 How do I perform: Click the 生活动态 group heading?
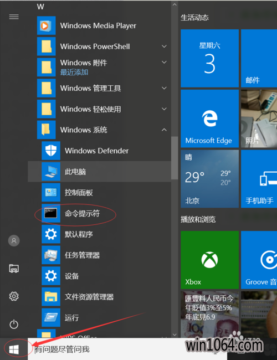195,18
